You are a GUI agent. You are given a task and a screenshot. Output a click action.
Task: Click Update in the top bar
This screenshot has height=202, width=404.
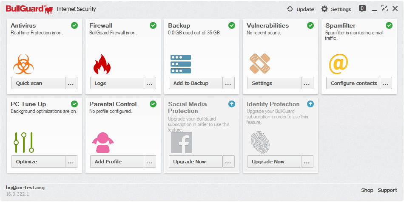pos(300,9)
